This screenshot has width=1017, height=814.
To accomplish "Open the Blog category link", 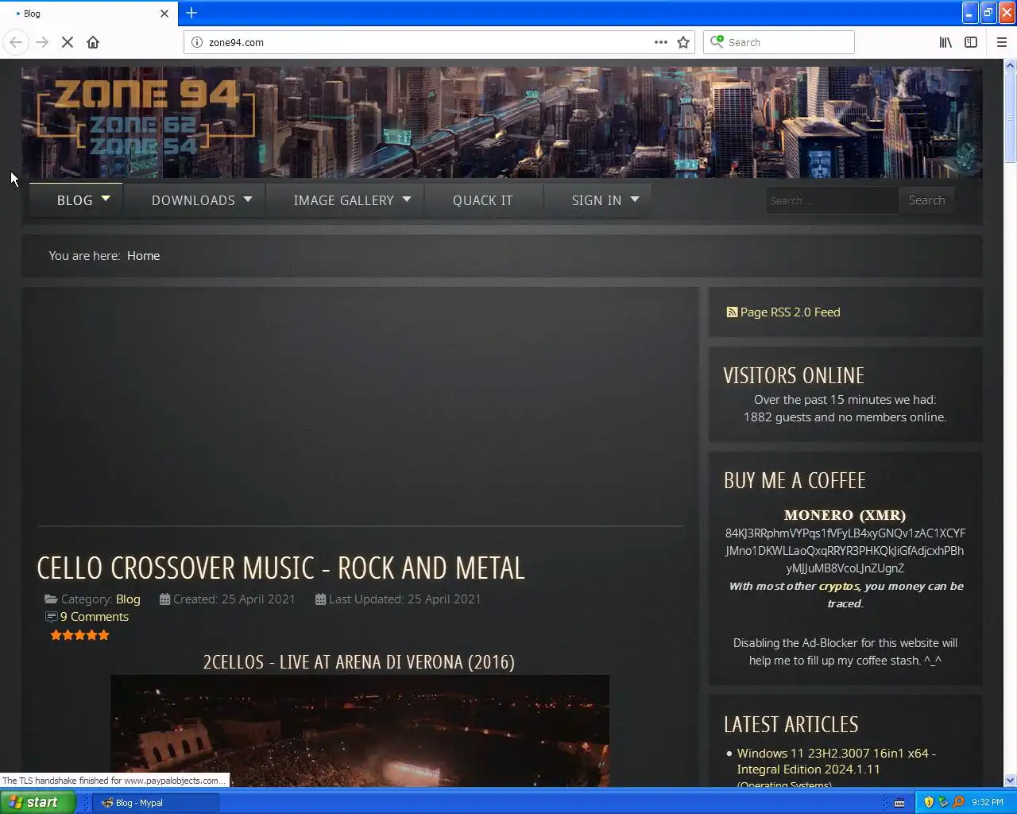I will pyautogui.click(x=128, y=599).
